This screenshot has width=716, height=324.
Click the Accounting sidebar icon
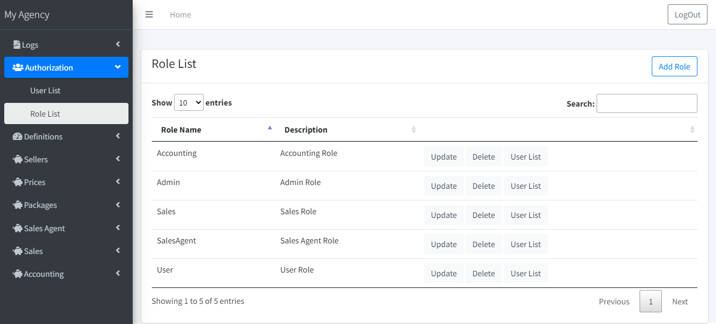[x=17, y=274]
